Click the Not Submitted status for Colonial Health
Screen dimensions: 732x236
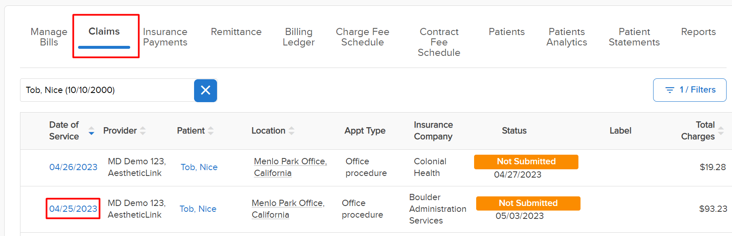click(x=526, y=162)
